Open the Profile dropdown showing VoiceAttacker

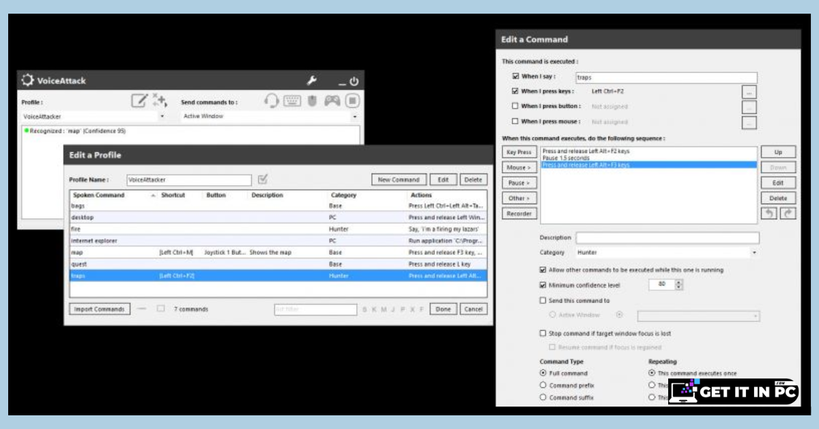click(x=94, y=117)
